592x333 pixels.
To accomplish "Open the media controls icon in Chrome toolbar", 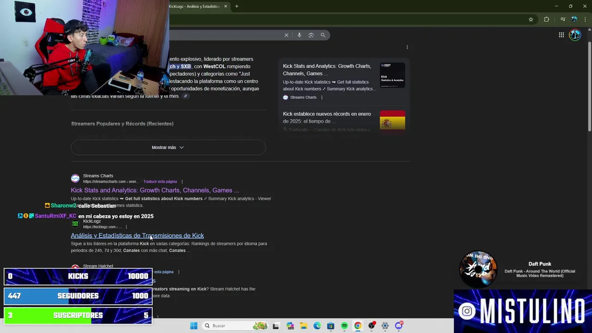I will tap(562, 19).
